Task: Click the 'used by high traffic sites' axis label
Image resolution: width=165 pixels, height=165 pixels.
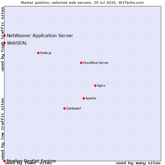Action: 2,39
